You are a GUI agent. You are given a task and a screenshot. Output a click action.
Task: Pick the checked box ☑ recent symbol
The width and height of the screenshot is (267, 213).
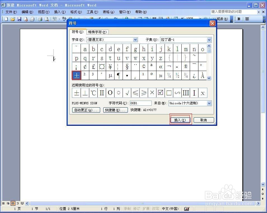click(160, 93)
